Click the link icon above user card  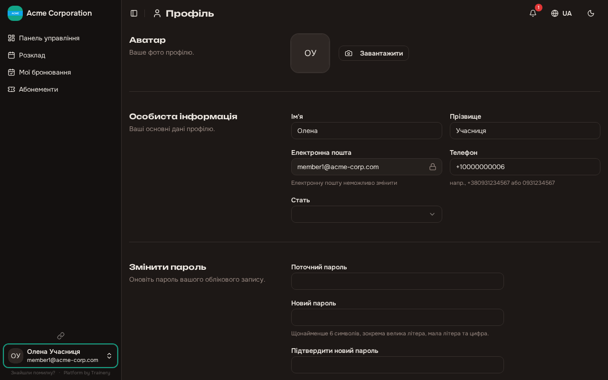point(61,336)
